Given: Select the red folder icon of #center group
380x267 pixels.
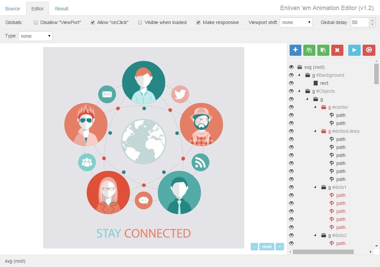Looking at the screenshot, I should pos(323,107).
